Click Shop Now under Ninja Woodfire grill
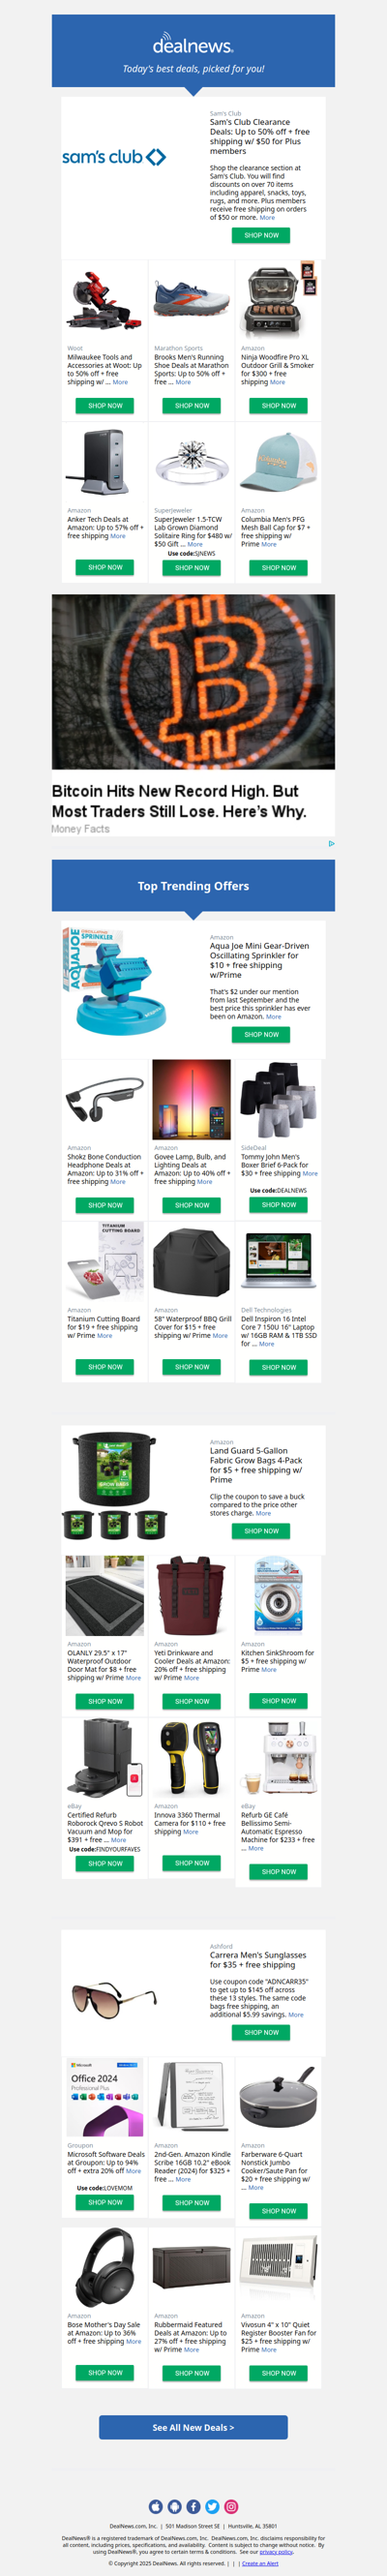The image size is (387, 2576). (x=278, y=405)
